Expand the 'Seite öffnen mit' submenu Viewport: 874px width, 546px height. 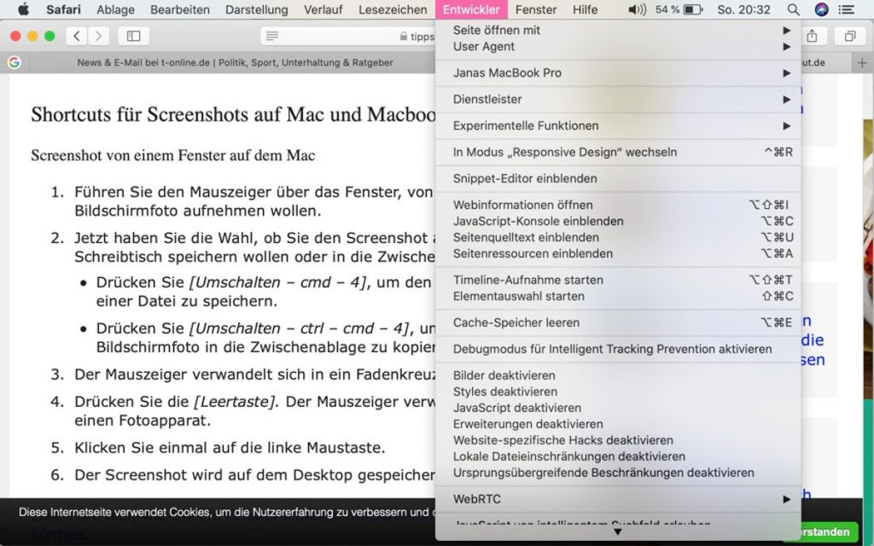(618, 30)
